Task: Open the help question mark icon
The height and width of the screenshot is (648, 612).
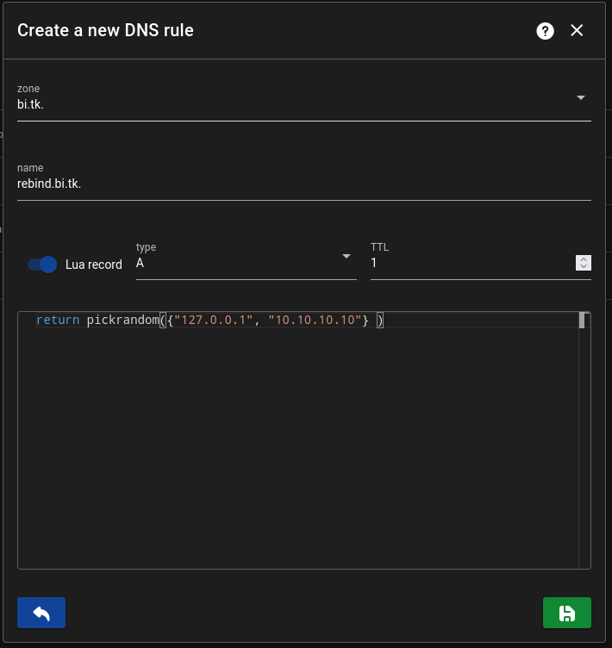Action: point(545,31)
